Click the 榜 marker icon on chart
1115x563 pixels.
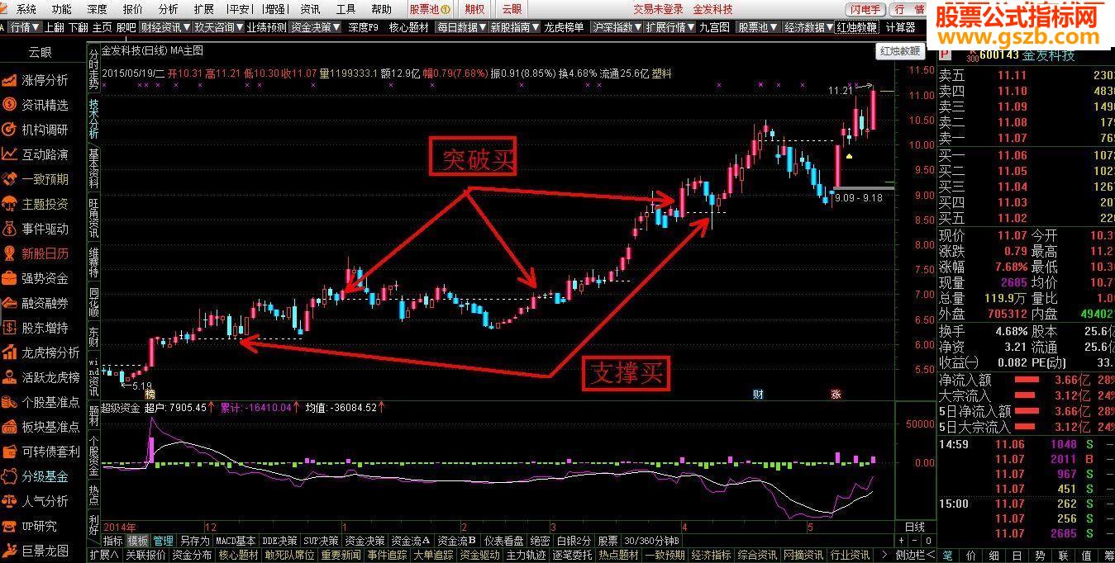(x=150, y=394)
